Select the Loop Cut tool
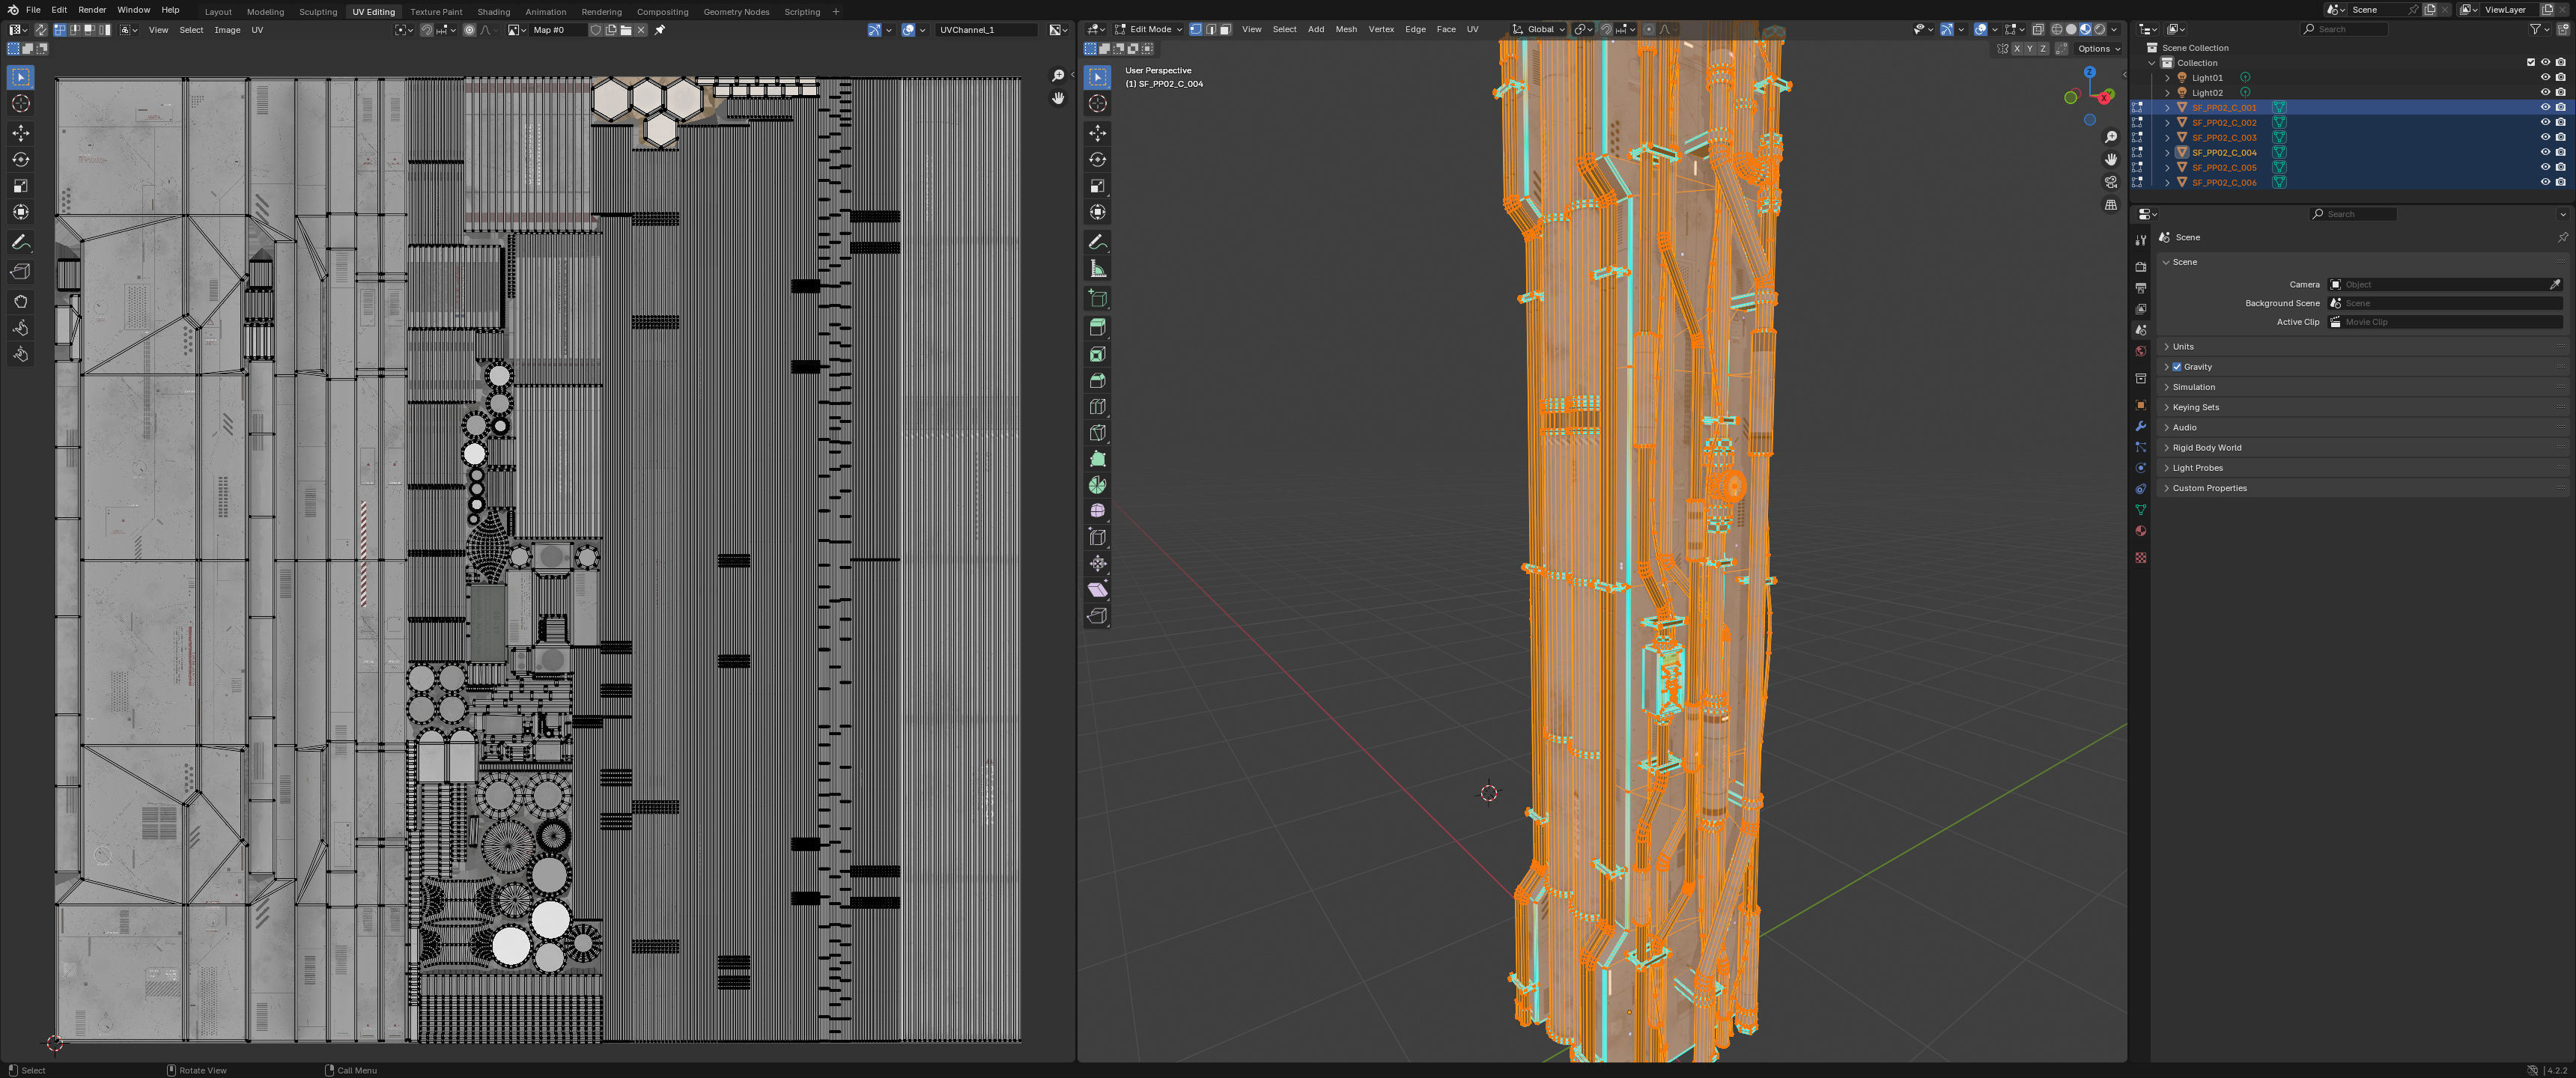Image resolution: width=2576 pixels, height=1078 pixels. pos(1097,407)
